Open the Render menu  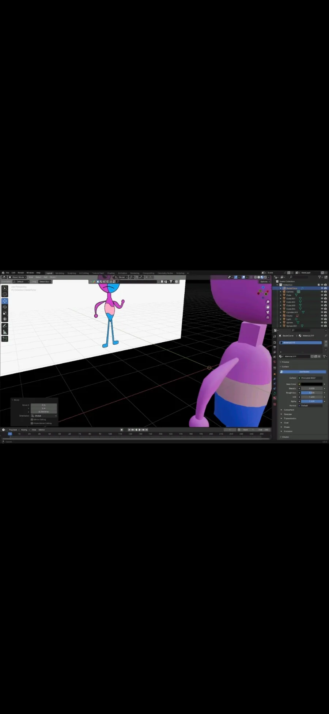[x=21, y=273]
